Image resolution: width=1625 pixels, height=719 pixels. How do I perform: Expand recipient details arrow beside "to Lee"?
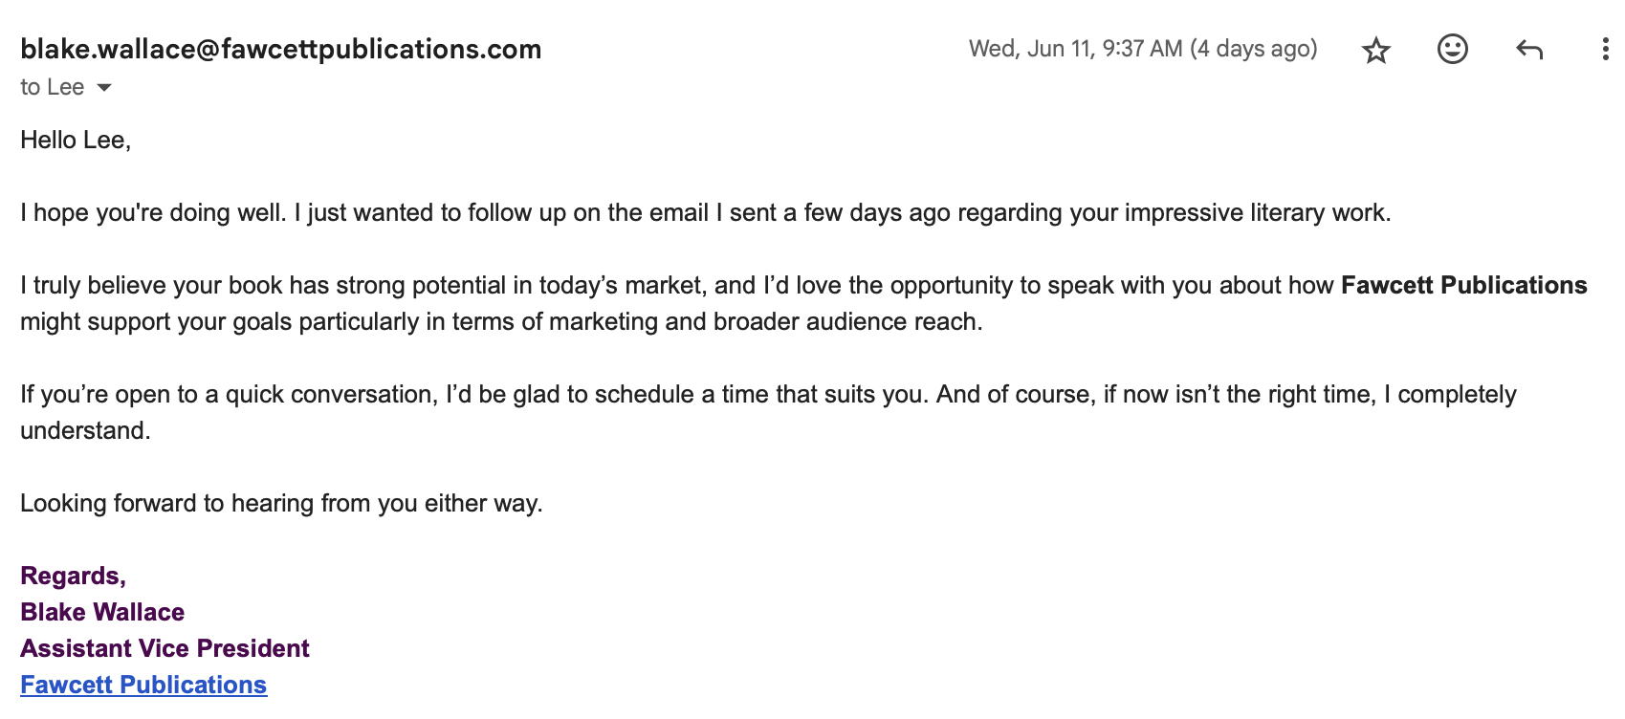(x=104, y=88)
